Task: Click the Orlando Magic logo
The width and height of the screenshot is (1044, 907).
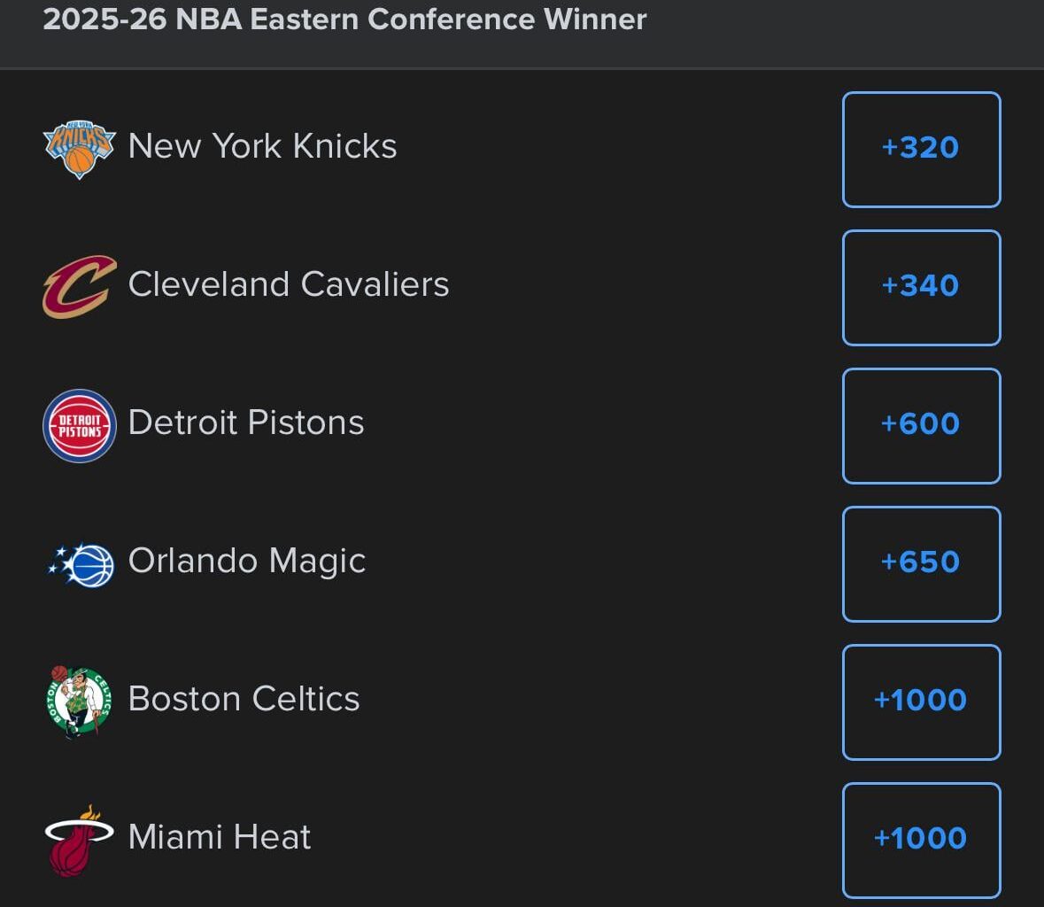Action: [78, 562]
